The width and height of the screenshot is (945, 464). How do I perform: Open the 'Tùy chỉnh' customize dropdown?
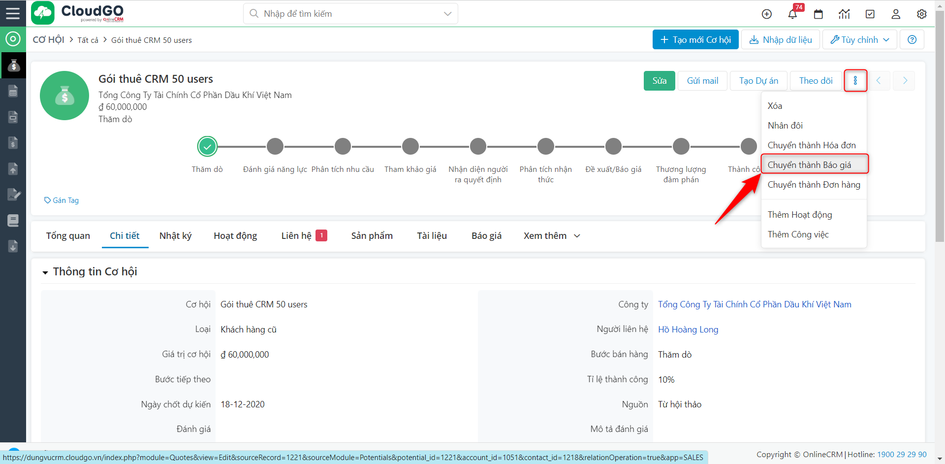tap(859, 39)
